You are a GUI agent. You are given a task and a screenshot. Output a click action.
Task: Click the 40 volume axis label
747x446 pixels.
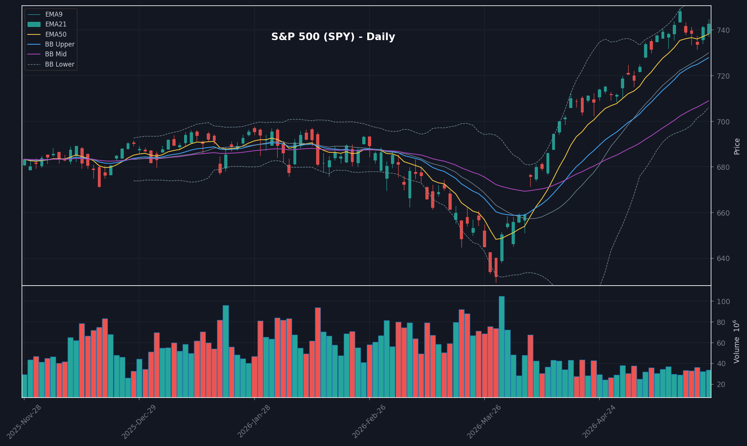pyautogui.click(x=722, y=364)
